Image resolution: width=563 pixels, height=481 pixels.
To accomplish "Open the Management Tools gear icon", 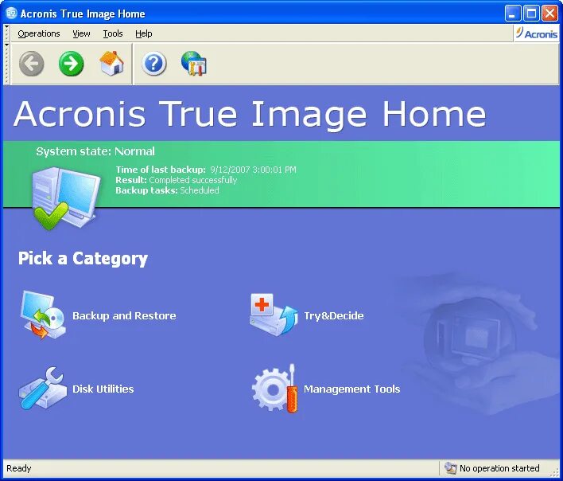I will click(x=275, y=389).
